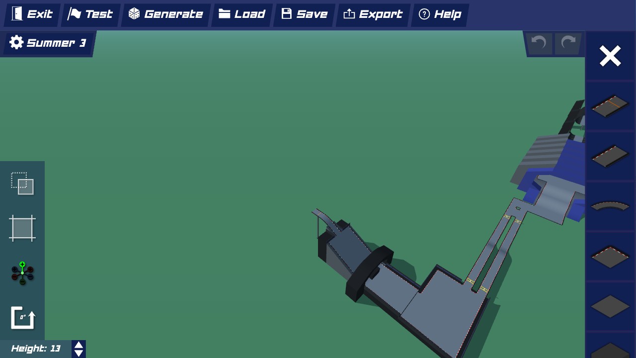The height and width of the screenshot is (358, 636).
Task: Save the current track
Action: [x=304, y=14]
